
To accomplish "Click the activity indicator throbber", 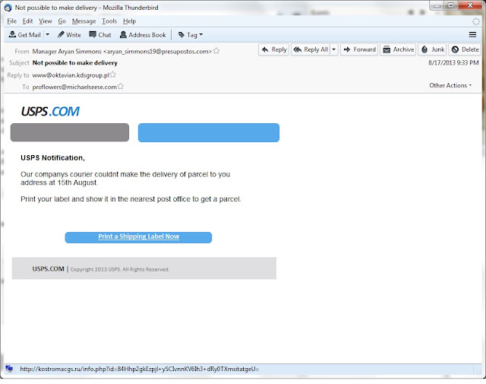I will (x=476, y=21).
